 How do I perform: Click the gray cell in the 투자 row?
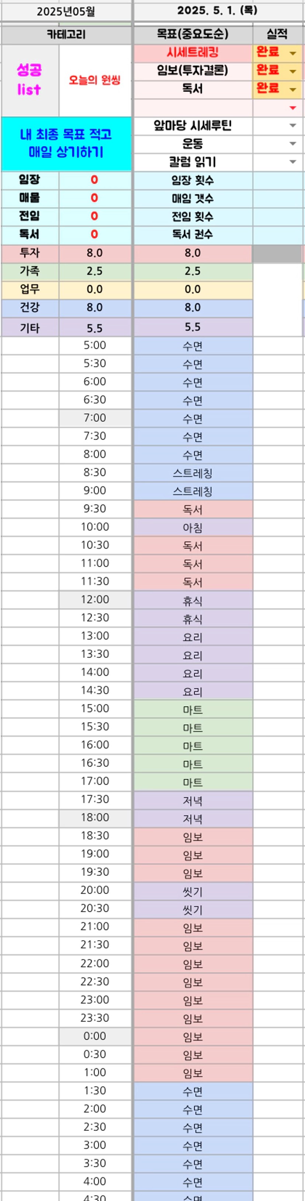click(277, 253)
